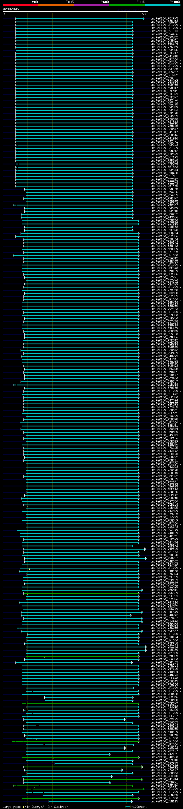This screenshot has width=183, height=809.
Task: Select the UniRef100_P42558 label
Action: [x=164, y=467]
